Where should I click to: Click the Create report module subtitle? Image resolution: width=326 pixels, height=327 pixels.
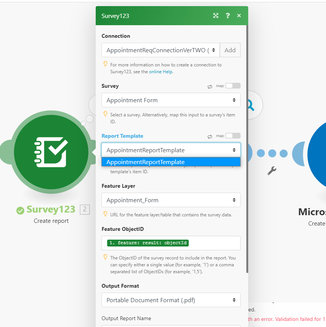(x=51, y=221)
